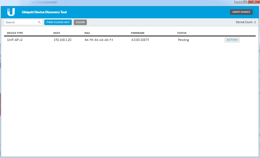260x158 pixels.
Task: Click the host IP 192.168.1.20
Action: (x=62, y=40)
